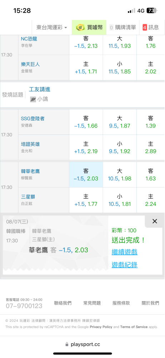The height and width of the screenshot is (358, 165).
Task: Toggle 韓華老鷹 客 -1.5, 2.03 bet
Action: 86,175
